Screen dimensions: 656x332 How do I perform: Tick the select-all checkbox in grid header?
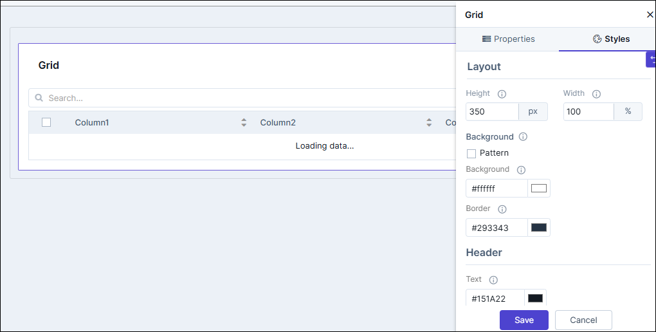(x=46, y=122)
